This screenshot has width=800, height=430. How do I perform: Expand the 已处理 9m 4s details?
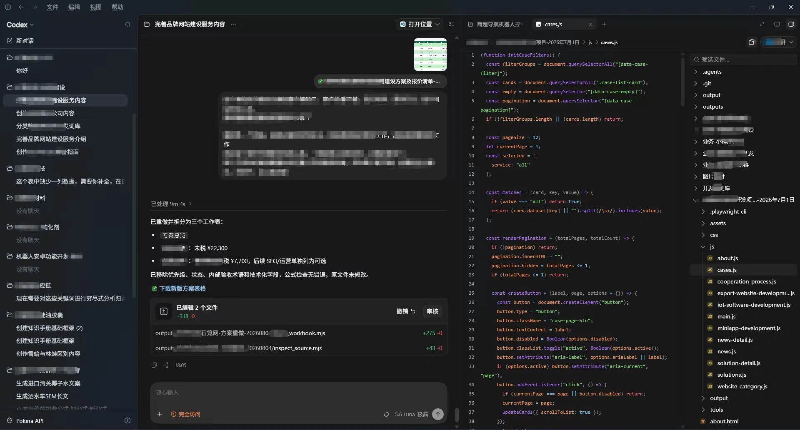coord(171,204)
